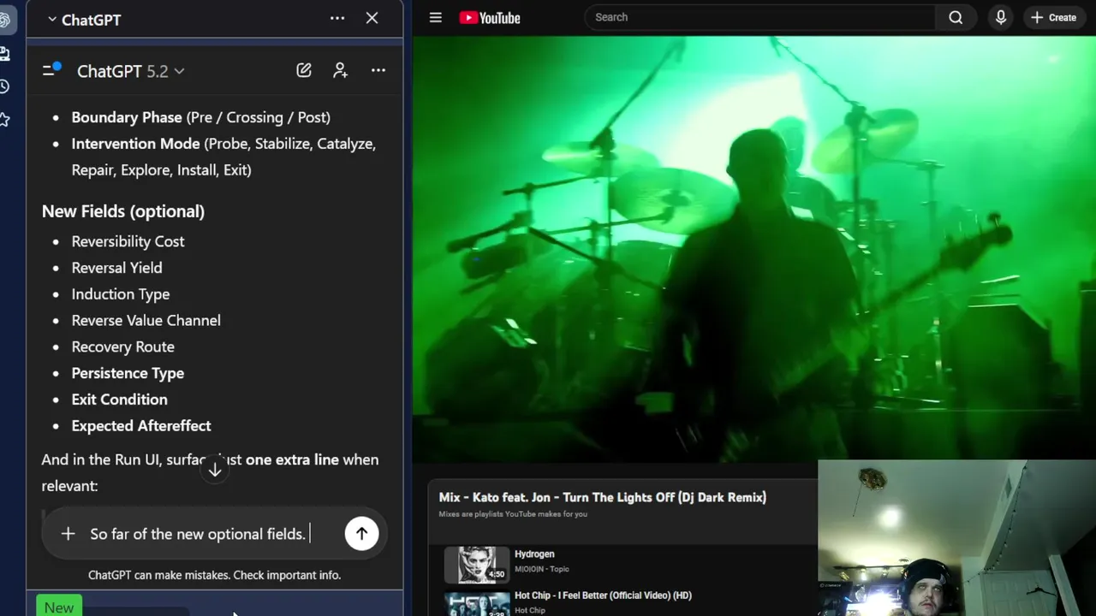Select 'Hot Chip - I Feel Better' title
Screen dimensions: 1096x616
603,595
